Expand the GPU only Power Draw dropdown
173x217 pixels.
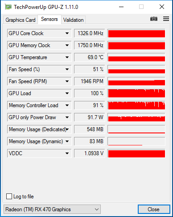pyautogui.click(x=67, y=117)
